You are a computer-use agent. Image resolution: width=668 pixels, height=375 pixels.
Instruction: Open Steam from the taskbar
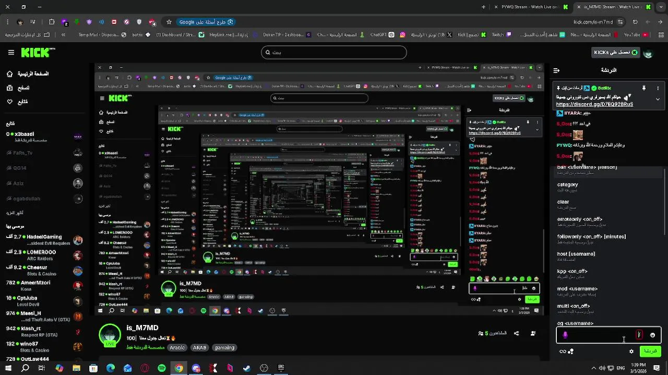pos(246,368)
